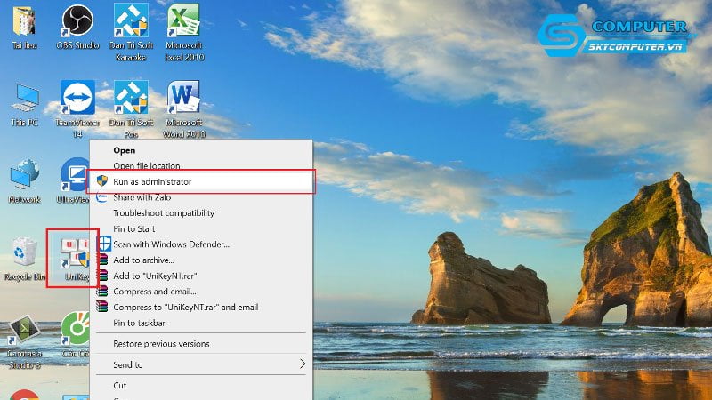Click Troubleshoot compatibility in context menu
This screenshot has height=400, width=712.
click(x=164, y=213)
